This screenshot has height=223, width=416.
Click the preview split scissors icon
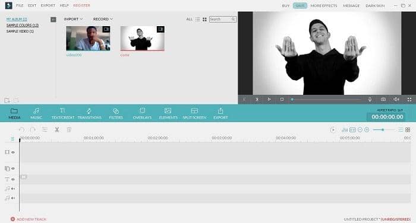(257, 99)
